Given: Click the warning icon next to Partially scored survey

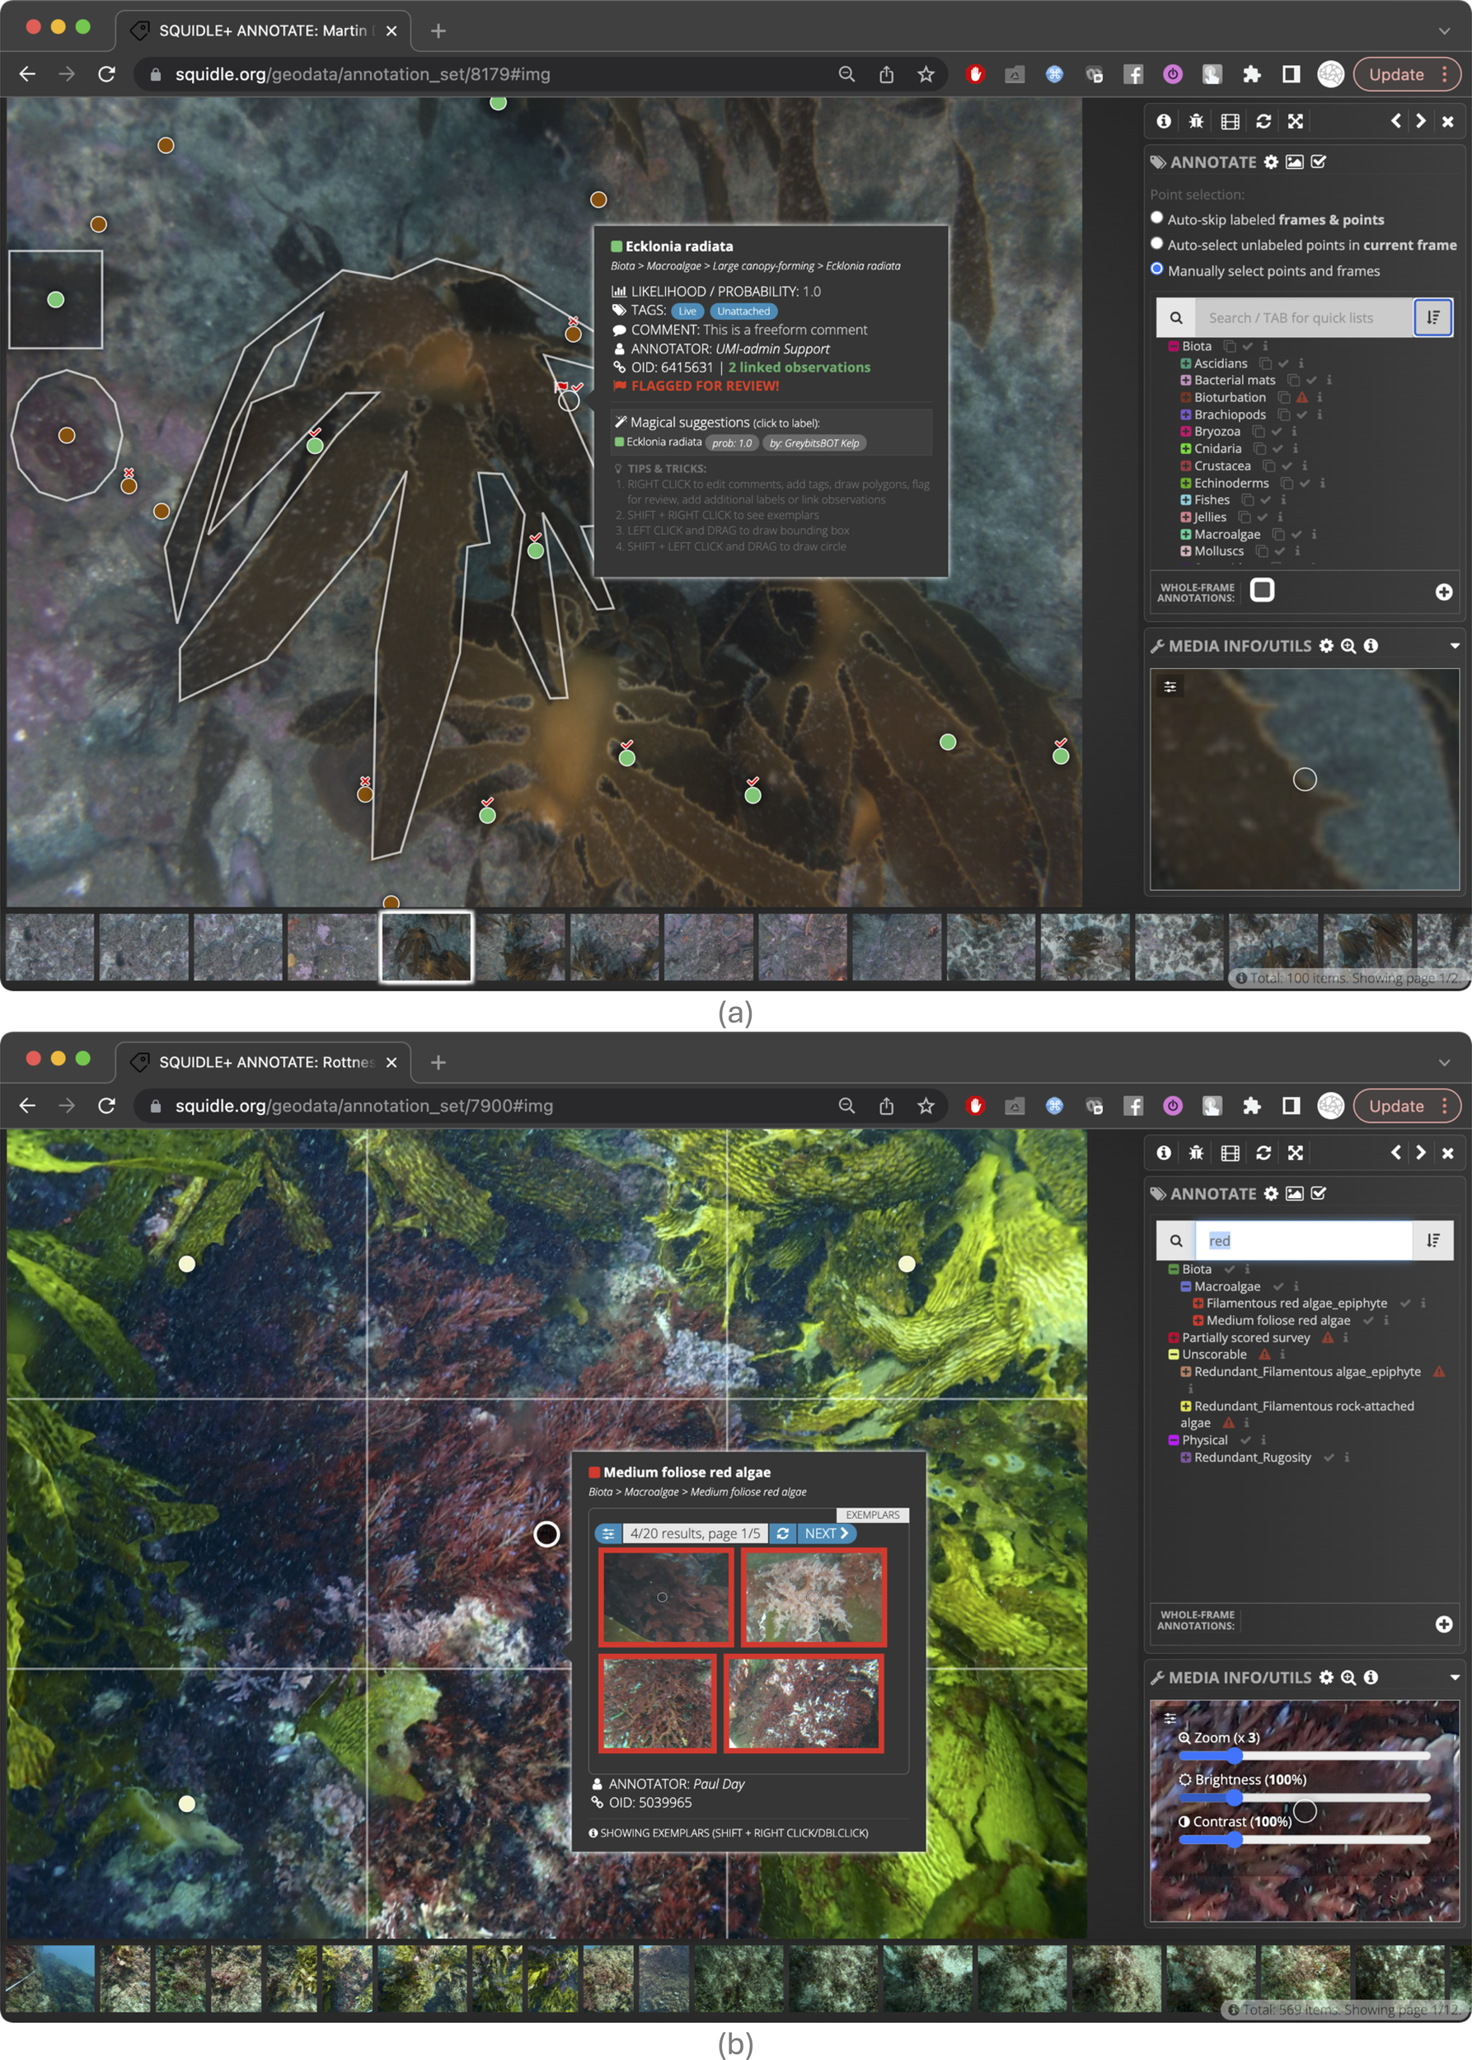Looking at the screenshot, I should (1328, 1337).
